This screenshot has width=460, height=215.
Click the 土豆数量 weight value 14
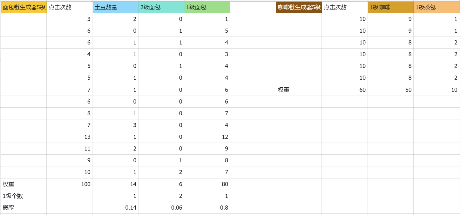click(x=115, y=184)
